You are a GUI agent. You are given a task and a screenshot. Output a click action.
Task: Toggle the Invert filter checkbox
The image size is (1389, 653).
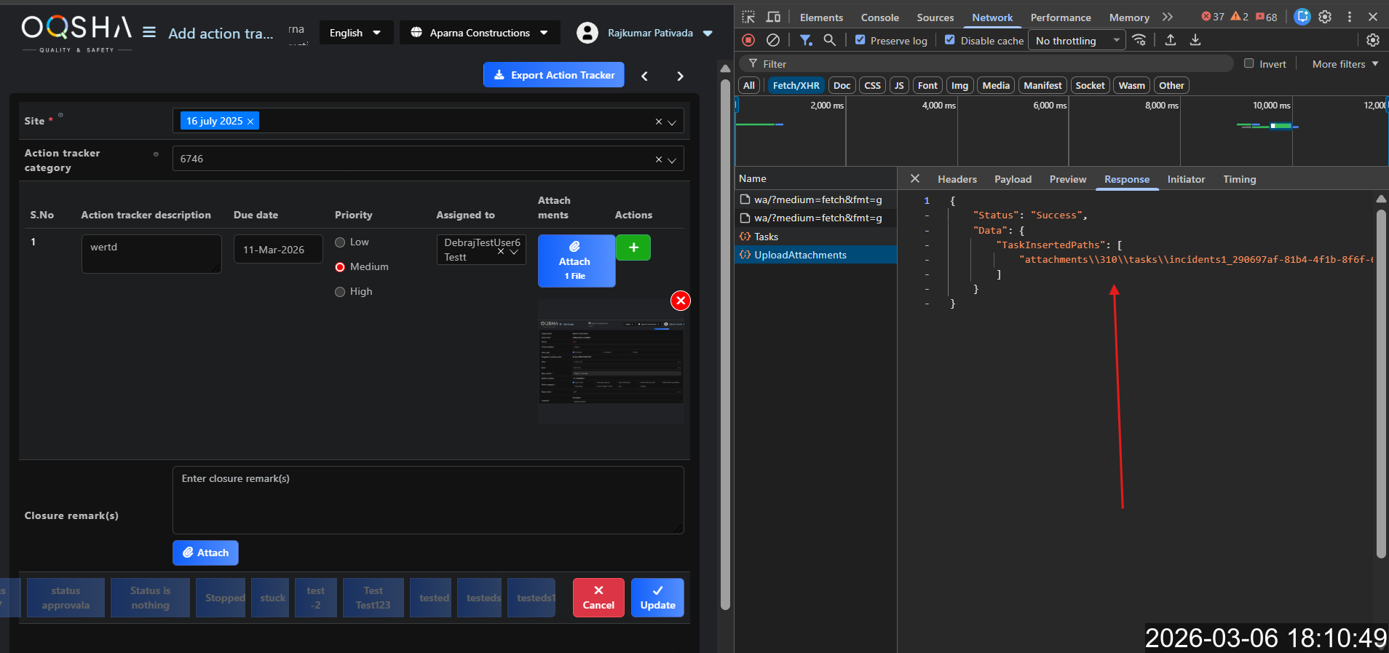(x=1249, y=63)
